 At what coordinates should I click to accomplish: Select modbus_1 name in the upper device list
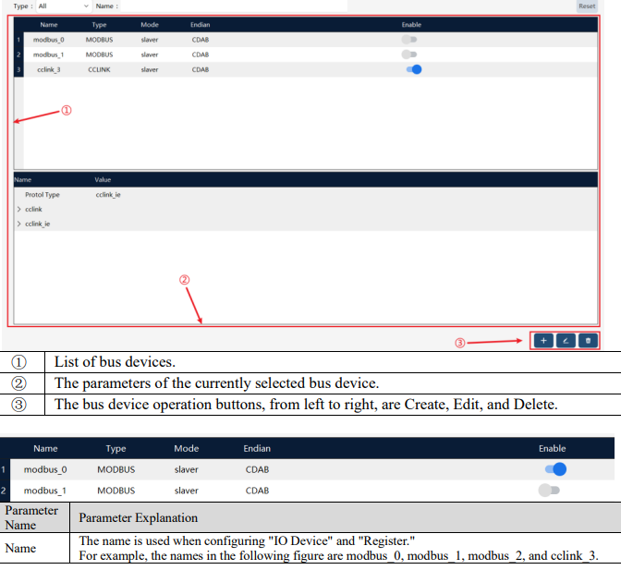[48, 55]
